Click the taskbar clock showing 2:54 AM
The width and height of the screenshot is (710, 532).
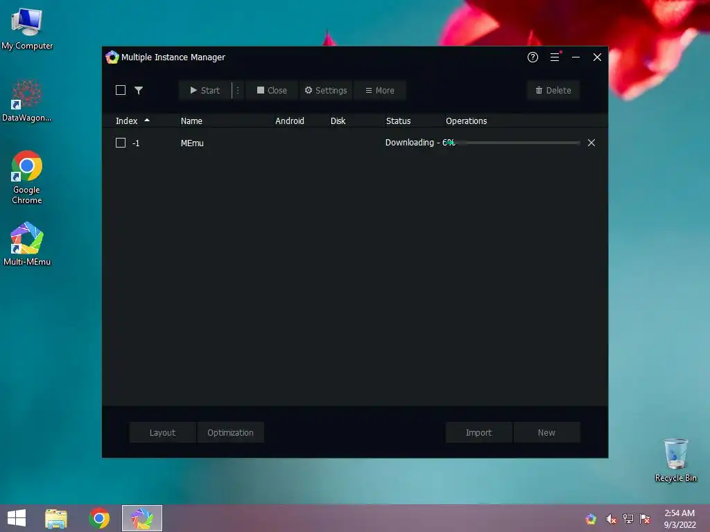679,519
